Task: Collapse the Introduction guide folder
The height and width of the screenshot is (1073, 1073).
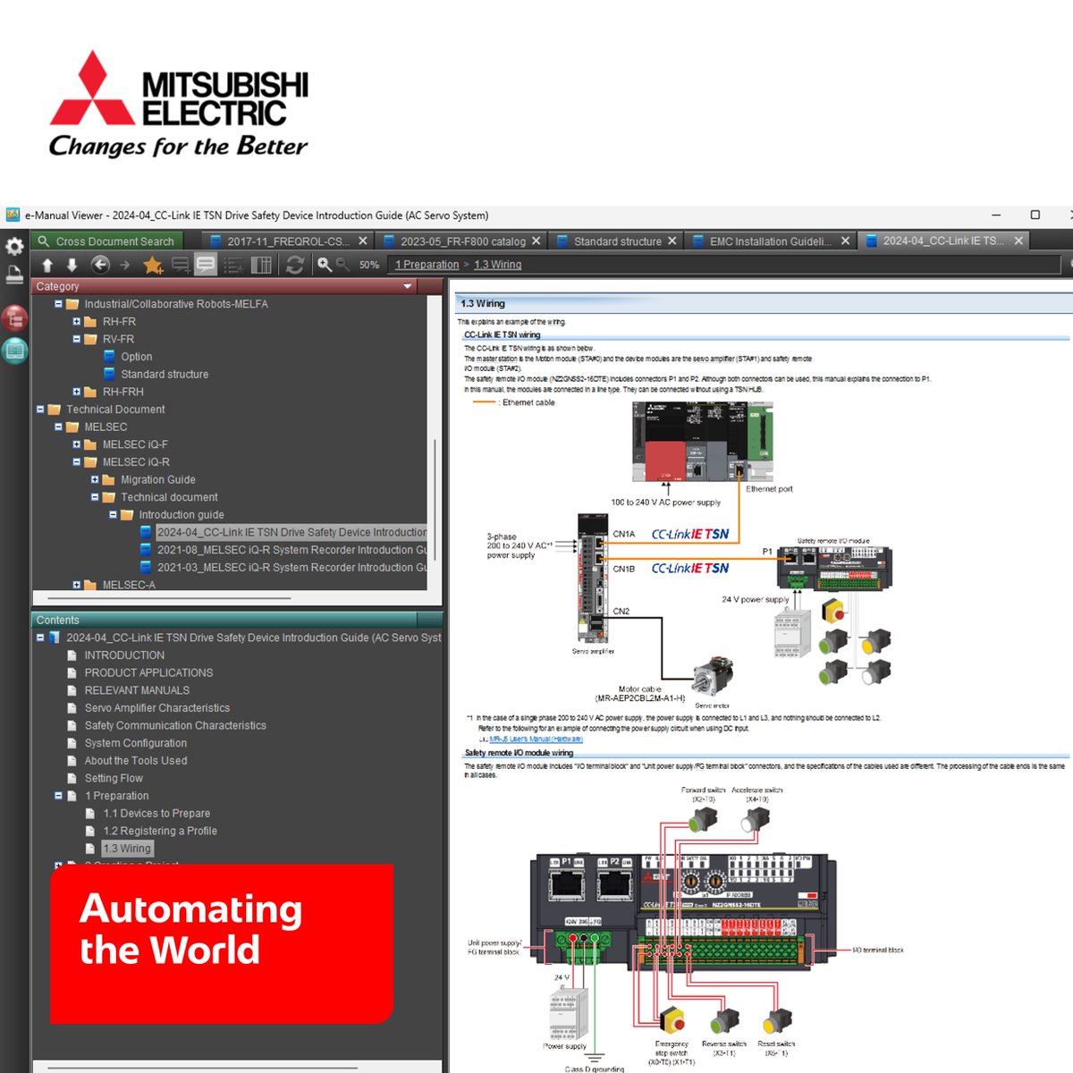Action: [x=113, y=515]
